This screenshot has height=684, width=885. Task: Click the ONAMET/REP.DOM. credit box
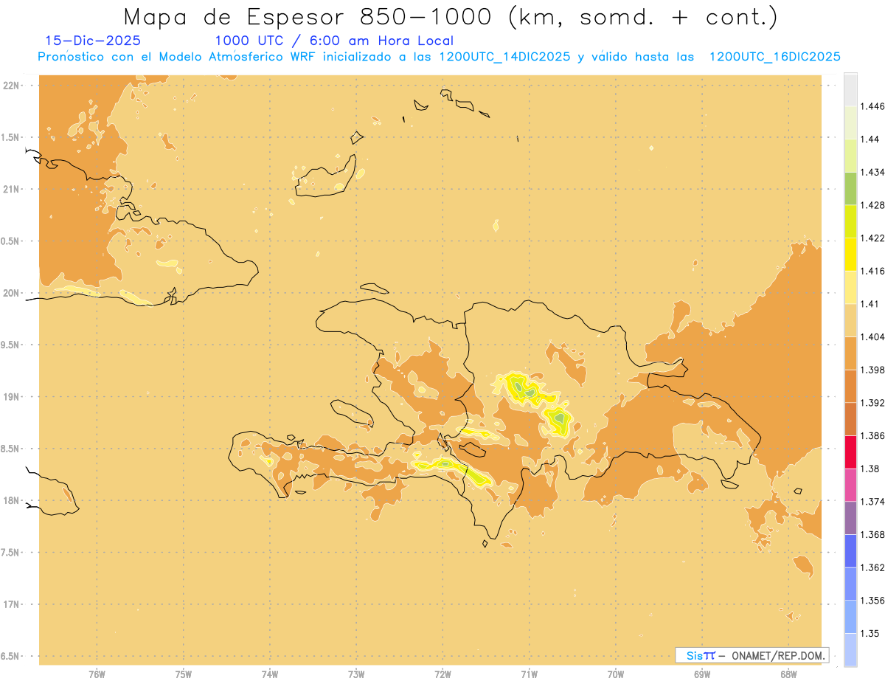752,655
